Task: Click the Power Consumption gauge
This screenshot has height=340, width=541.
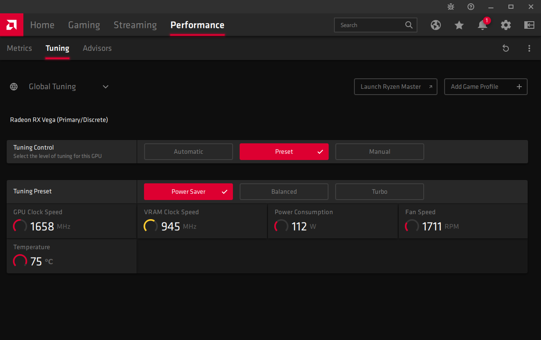Action: [281, 226]
